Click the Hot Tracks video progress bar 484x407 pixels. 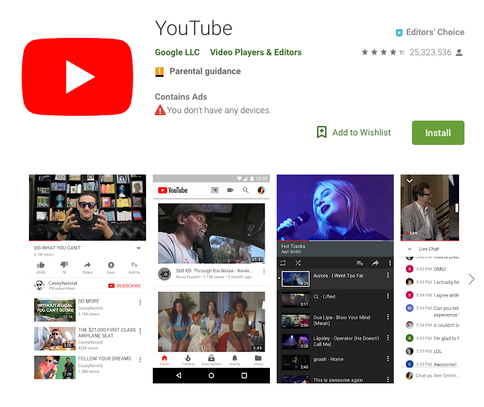click(335, 240)
